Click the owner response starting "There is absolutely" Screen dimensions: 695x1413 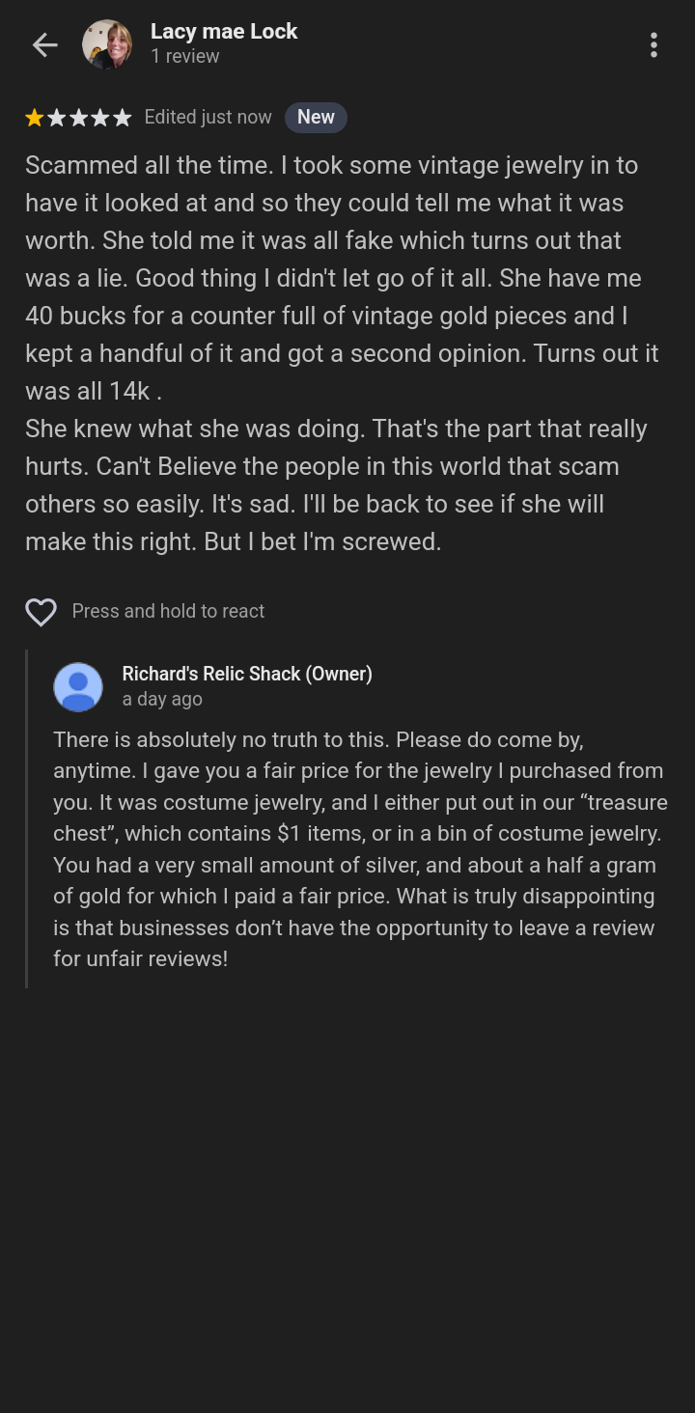pos(359,849)
